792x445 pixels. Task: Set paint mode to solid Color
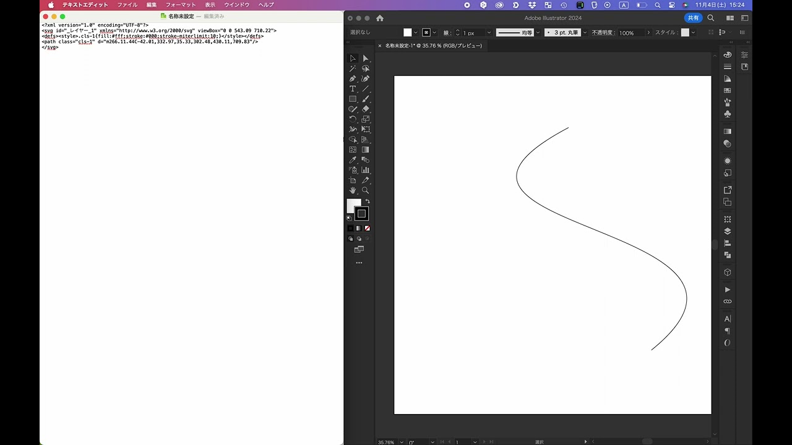[x=350, y=228]
